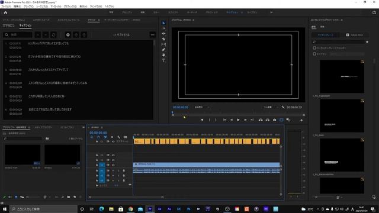Open button editor plus in Program monitor

tap(301, 120)
